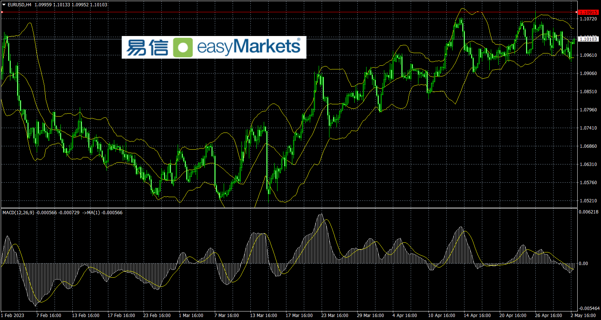Click the EURUSD,H4 chart title text
This screenshot has width=601, height=320.
(x=20, y=5)
